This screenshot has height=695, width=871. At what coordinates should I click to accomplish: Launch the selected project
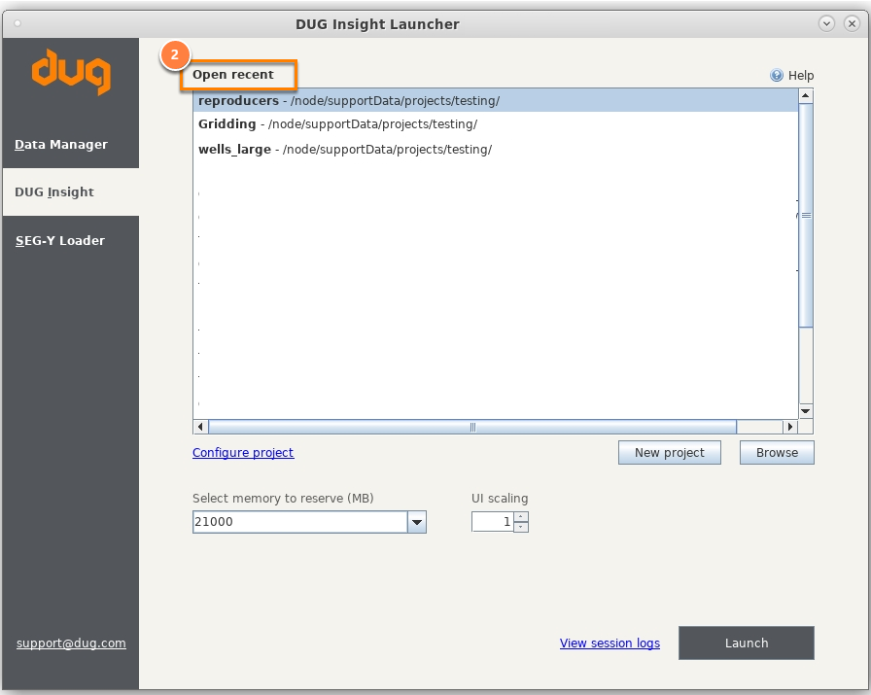tap(746, 643)
